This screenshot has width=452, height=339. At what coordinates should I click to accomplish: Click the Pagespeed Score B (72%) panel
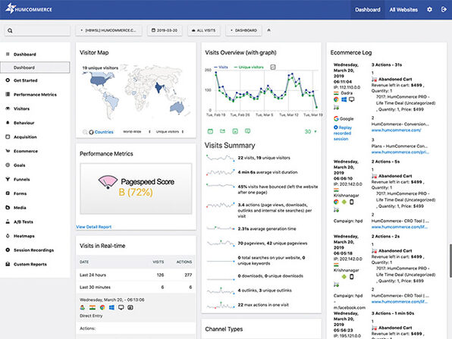(x=136, y=189)
